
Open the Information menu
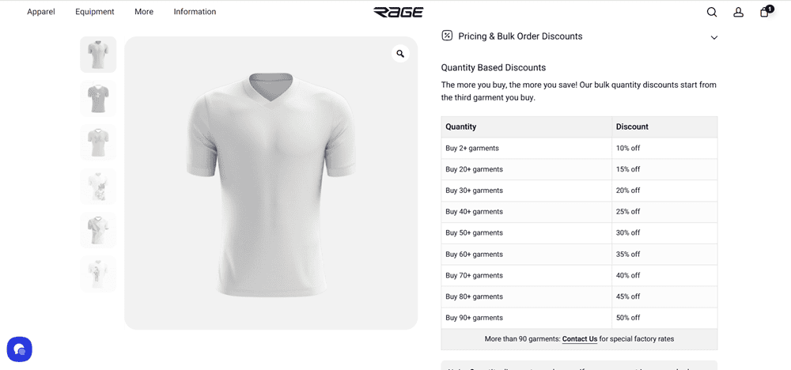tap(195, 12)
